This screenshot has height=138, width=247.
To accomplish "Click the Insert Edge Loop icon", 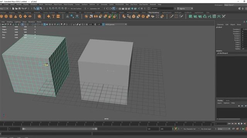I will point(176,16).
